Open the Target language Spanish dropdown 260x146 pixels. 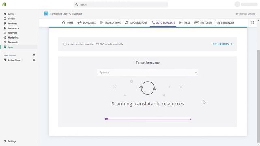(x=148, y=73)
